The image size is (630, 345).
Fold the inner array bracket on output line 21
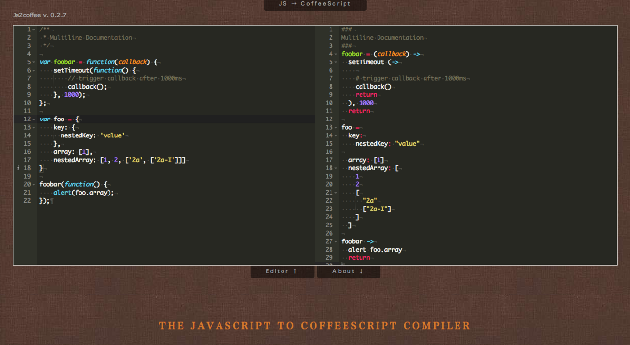point(336,192)
